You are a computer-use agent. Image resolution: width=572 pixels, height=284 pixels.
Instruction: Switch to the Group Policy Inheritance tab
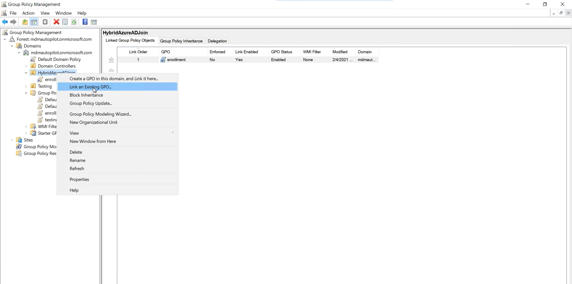click(181, 41)
